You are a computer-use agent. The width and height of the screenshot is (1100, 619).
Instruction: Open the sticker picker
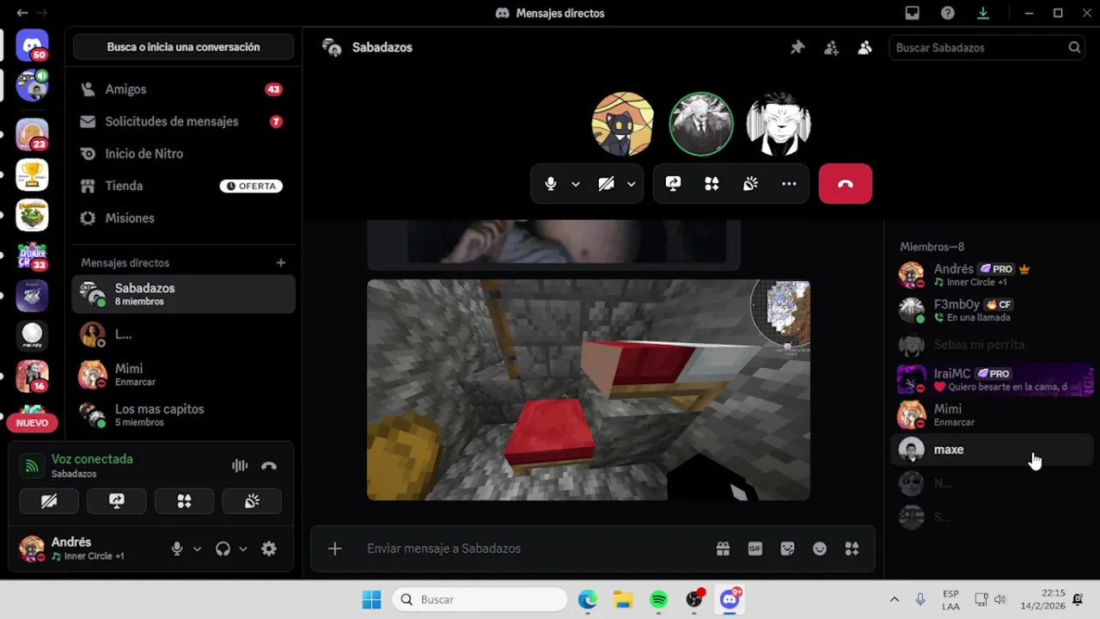[x=787, y=549]
